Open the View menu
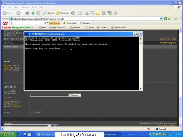This screenshot has width=183, height=137. 16,7
